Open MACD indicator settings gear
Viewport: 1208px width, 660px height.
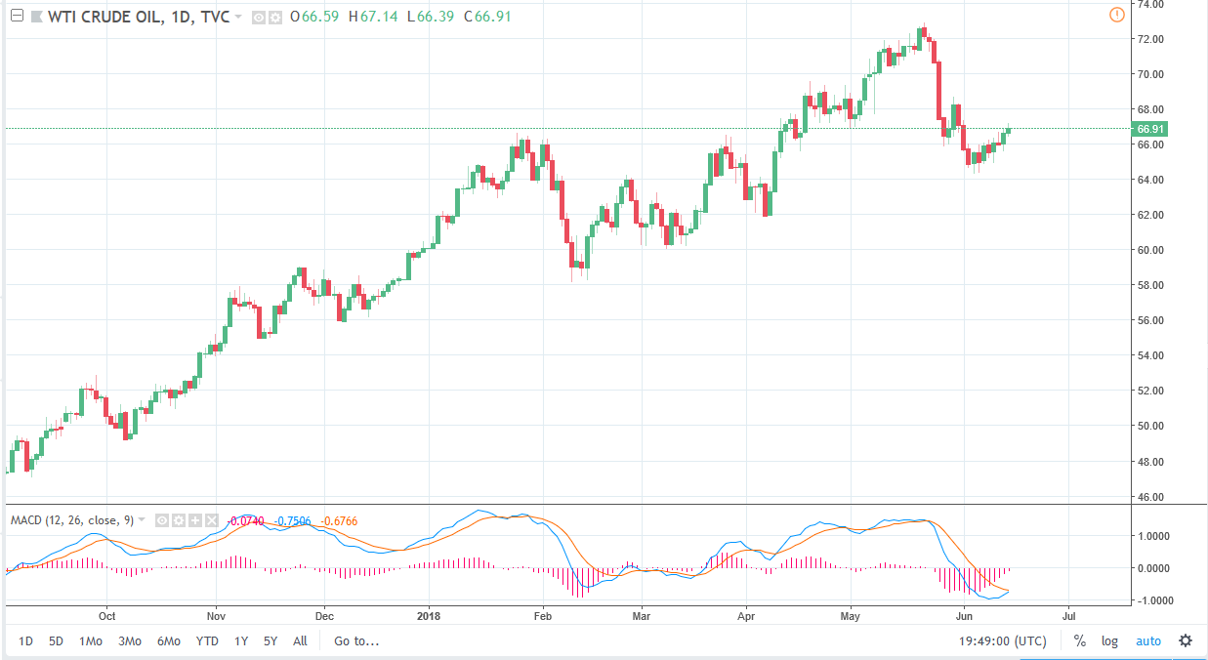coord(178,521)
